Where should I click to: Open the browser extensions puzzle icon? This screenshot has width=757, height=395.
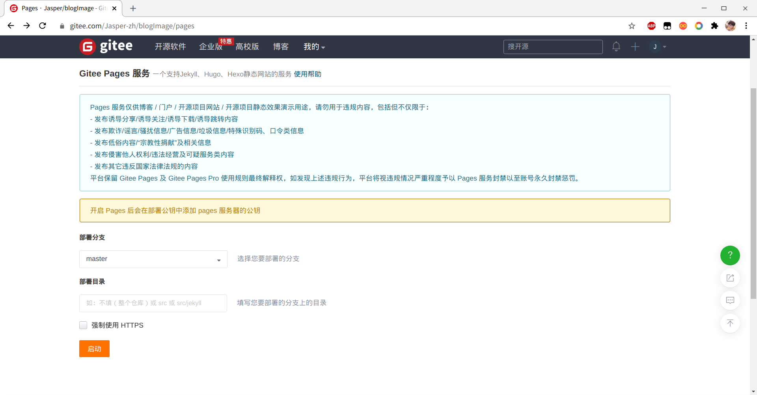(x=714, y=26)
